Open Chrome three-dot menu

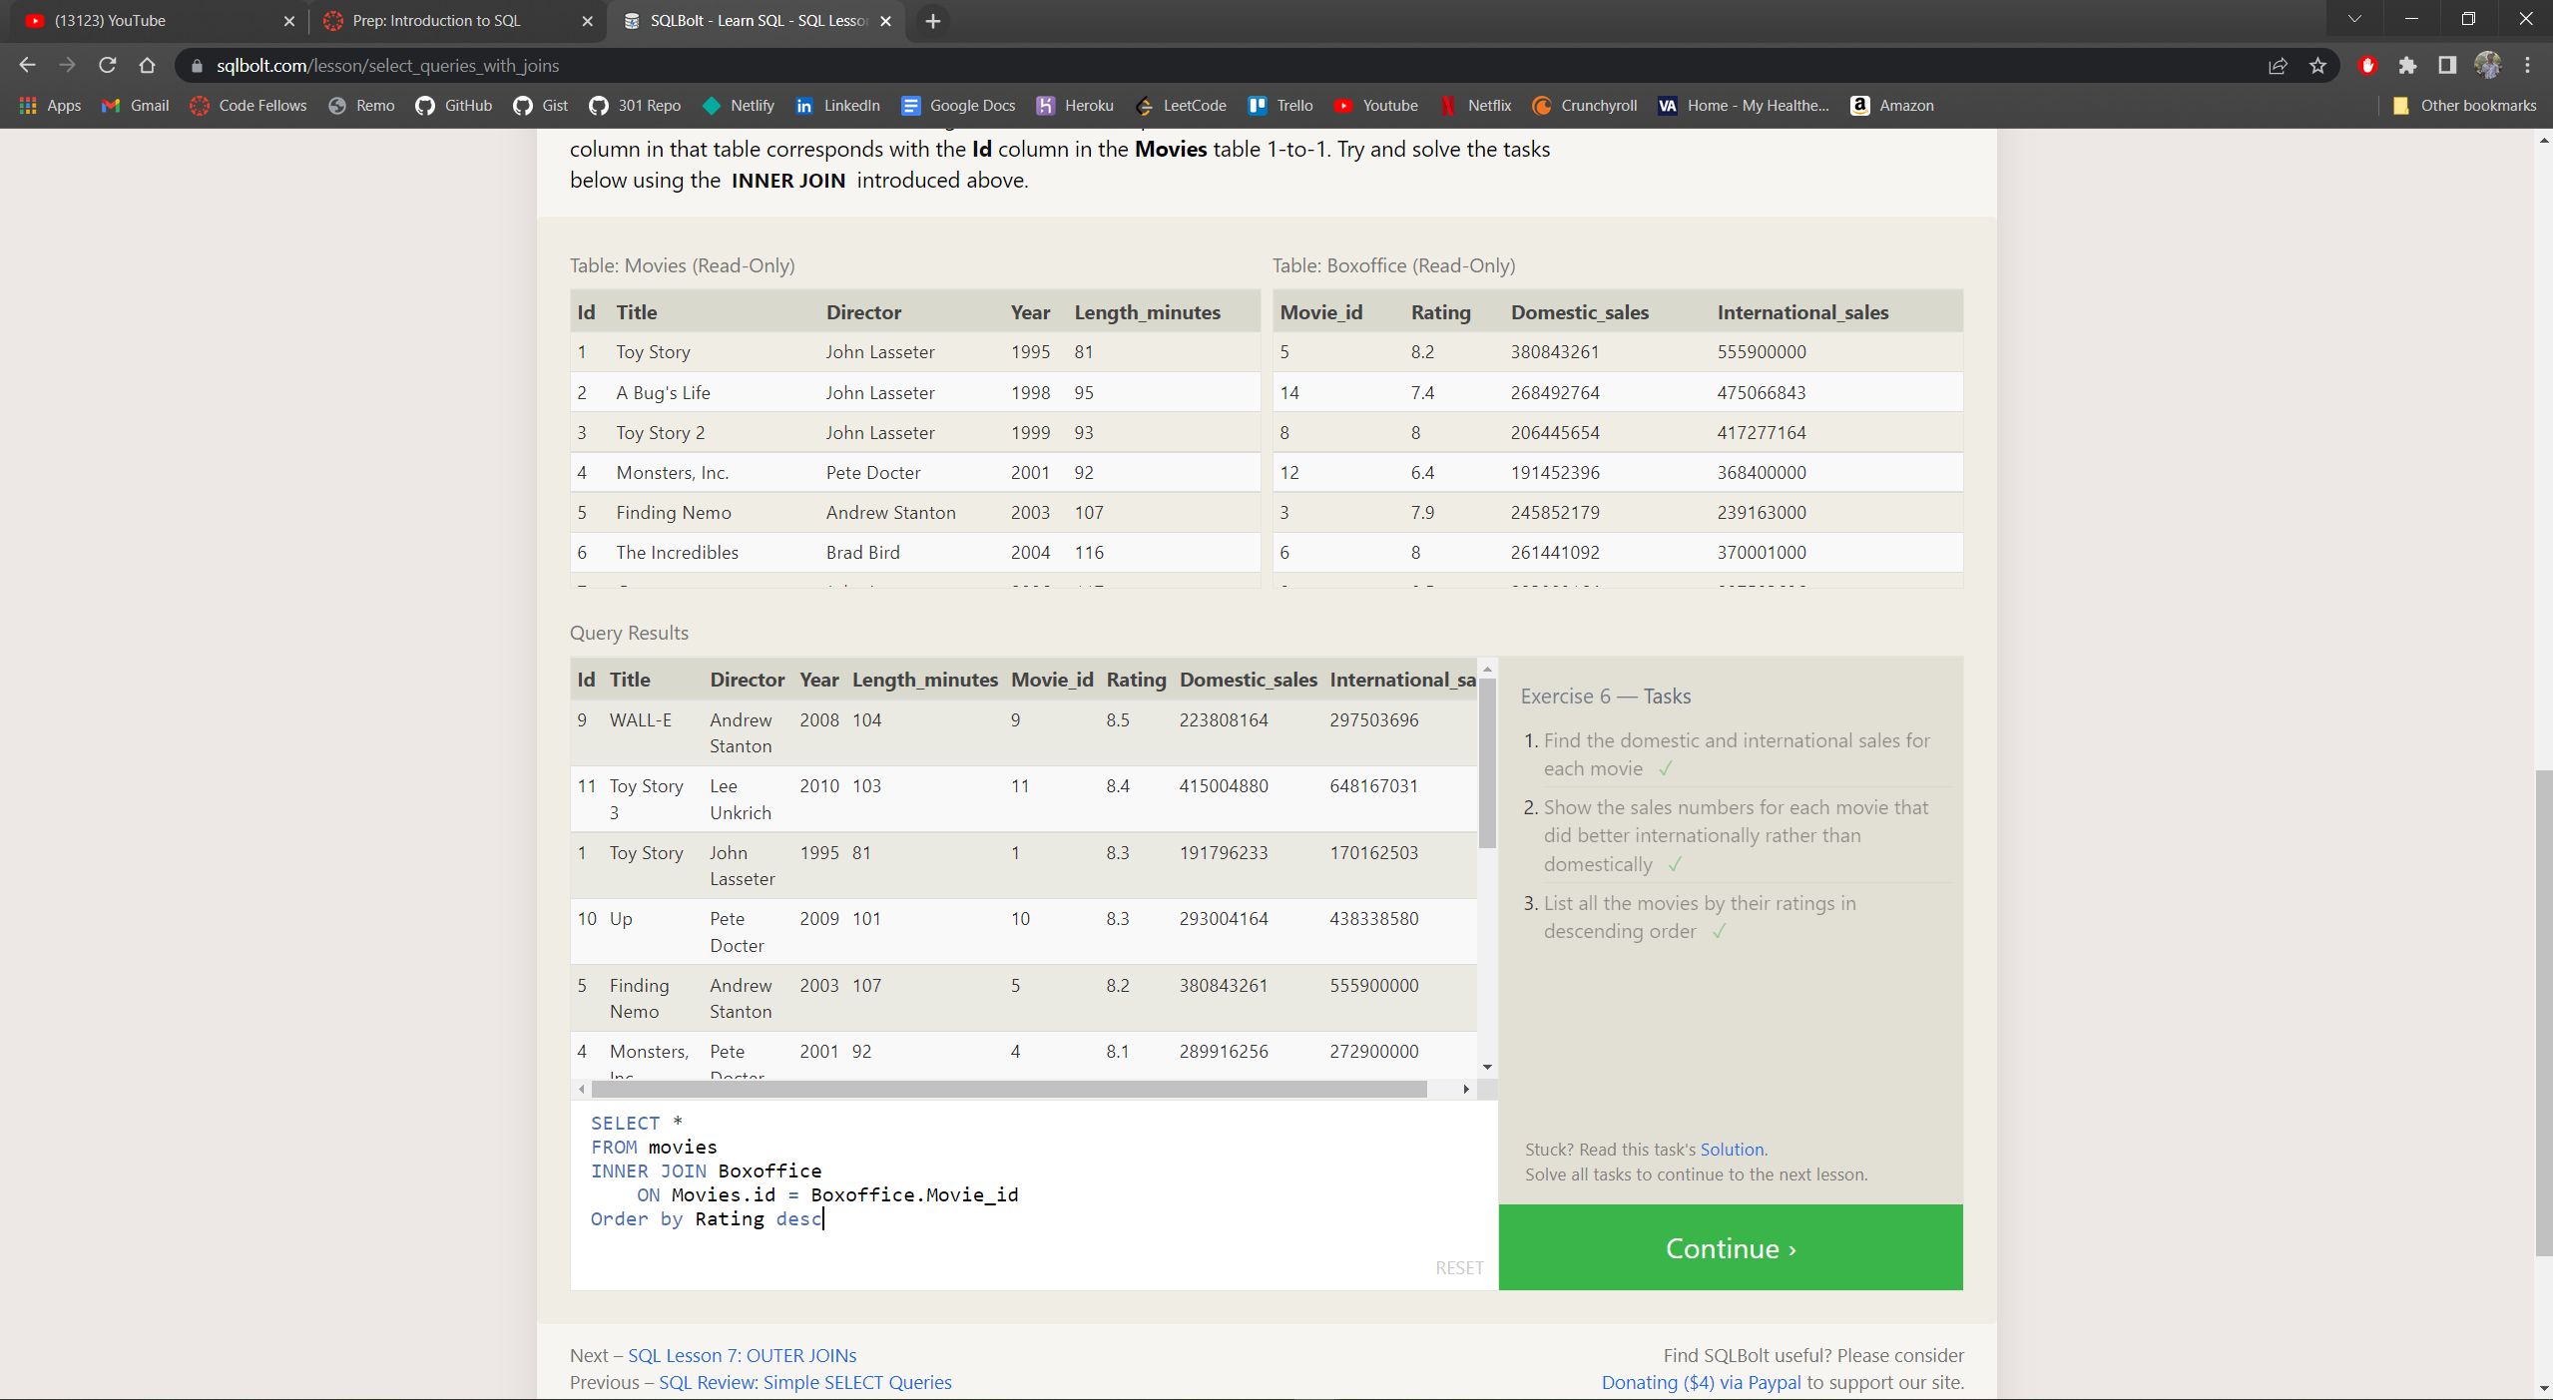point(2527,66)
